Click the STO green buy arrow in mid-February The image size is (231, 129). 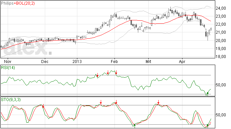135,126
